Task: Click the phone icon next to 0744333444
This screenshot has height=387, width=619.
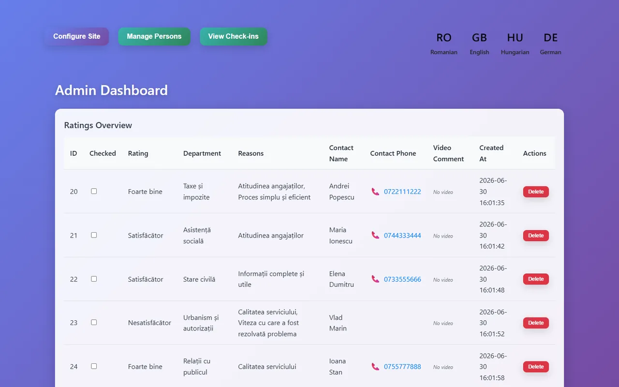Action: [375, 235]
